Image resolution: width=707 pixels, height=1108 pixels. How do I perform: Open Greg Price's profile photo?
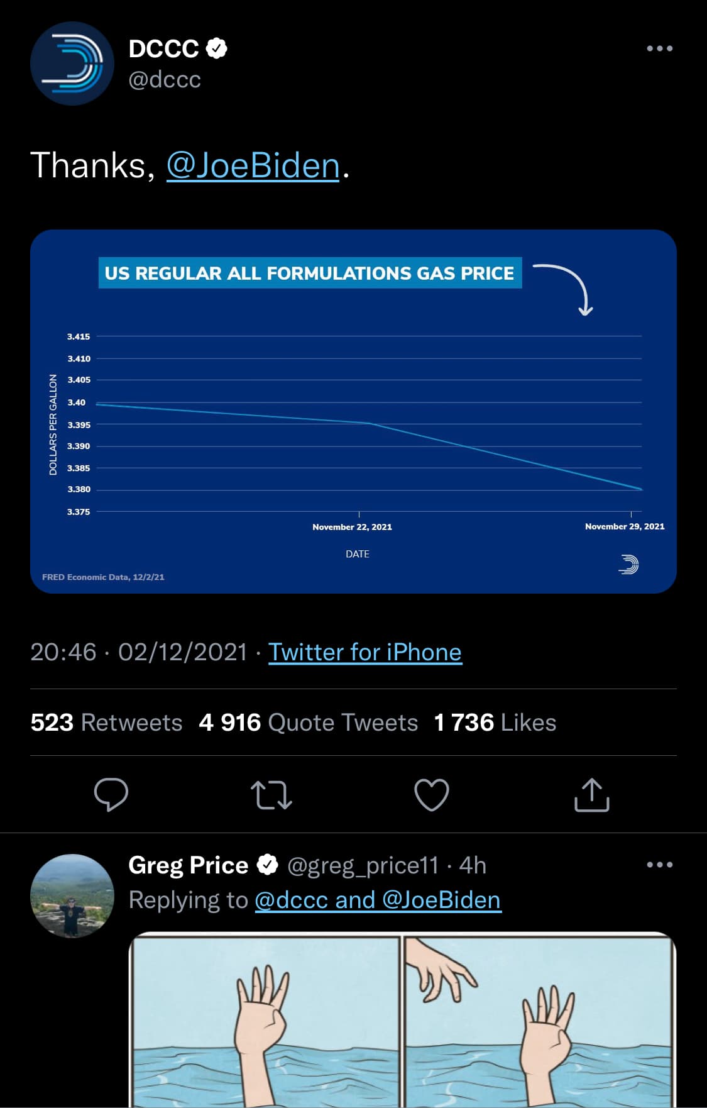coord(72,895)
